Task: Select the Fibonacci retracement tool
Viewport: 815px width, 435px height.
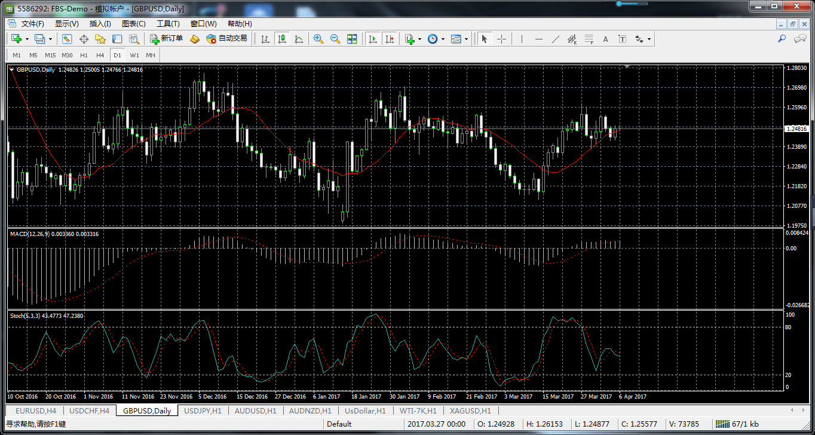Action: [589, 39]
